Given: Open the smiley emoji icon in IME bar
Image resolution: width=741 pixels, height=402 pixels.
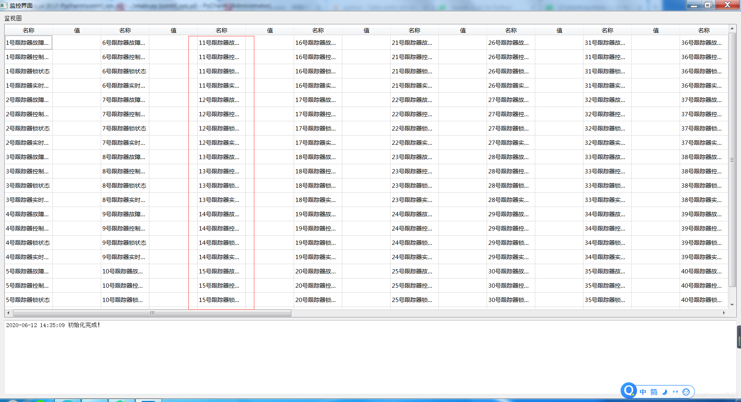Looking at the screenshot, I should 686,392.
